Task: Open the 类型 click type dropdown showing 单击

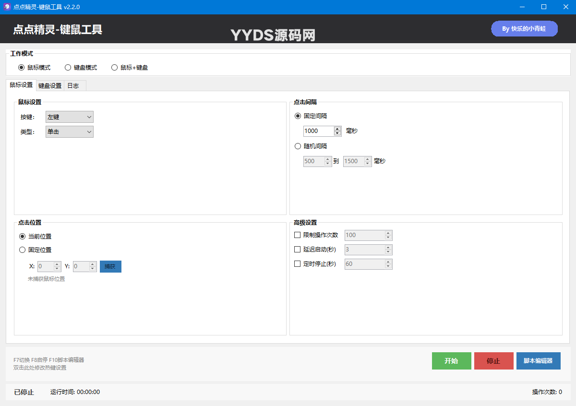Action: (x=69, y=131)
